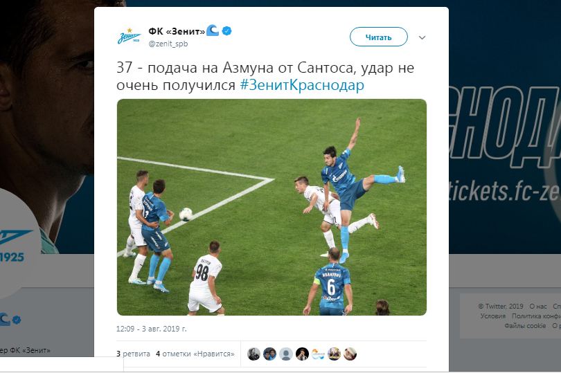Open the second liker's avatar
The image size is (561, 373).
pyautogui.click(x=270, y=354)
